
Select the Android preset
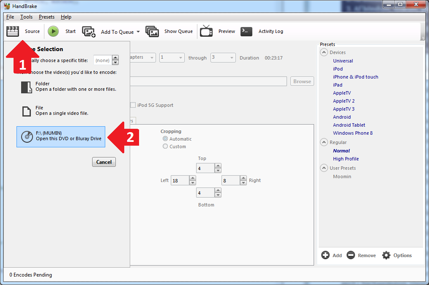pos(342,117)
